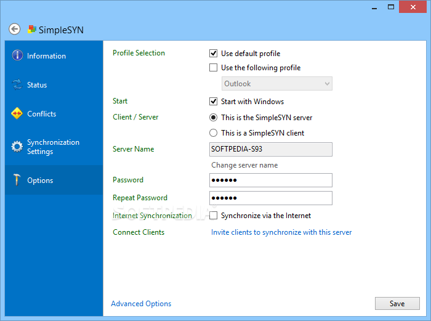The image size is (431, 321).
Task: Uncheck Use default profile
Action: point(213,54)
